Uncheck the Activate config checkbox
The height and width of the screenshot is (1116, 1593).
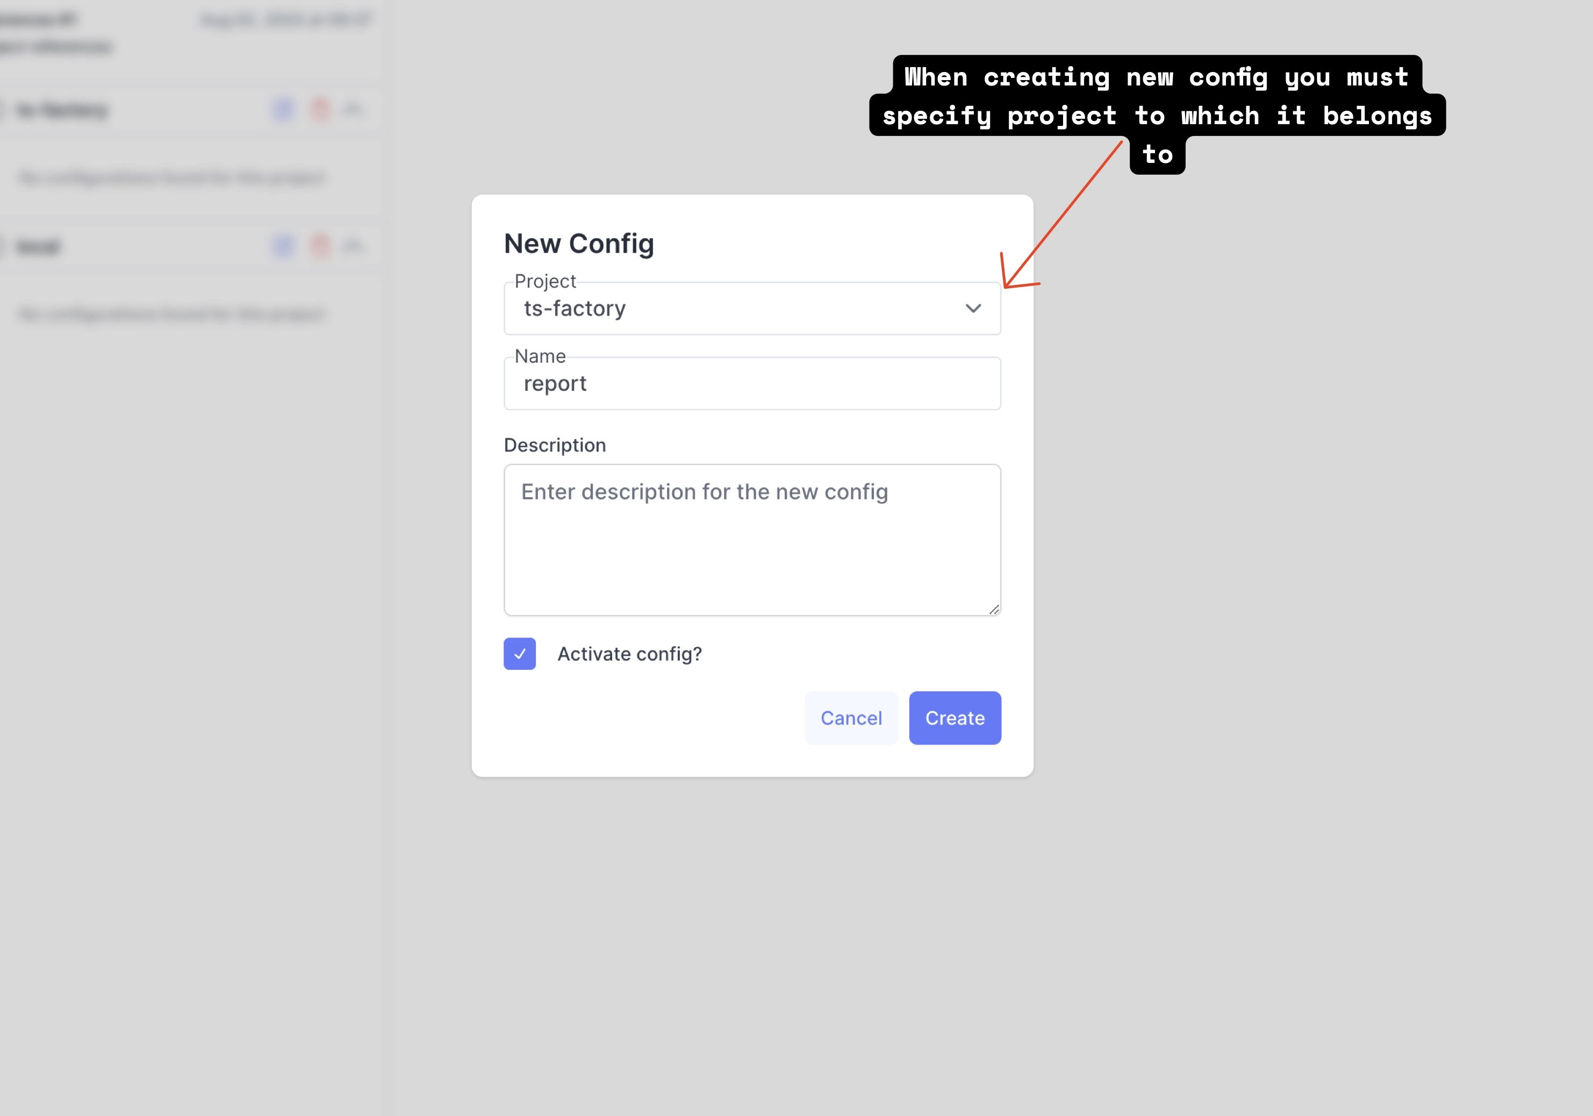519,653
